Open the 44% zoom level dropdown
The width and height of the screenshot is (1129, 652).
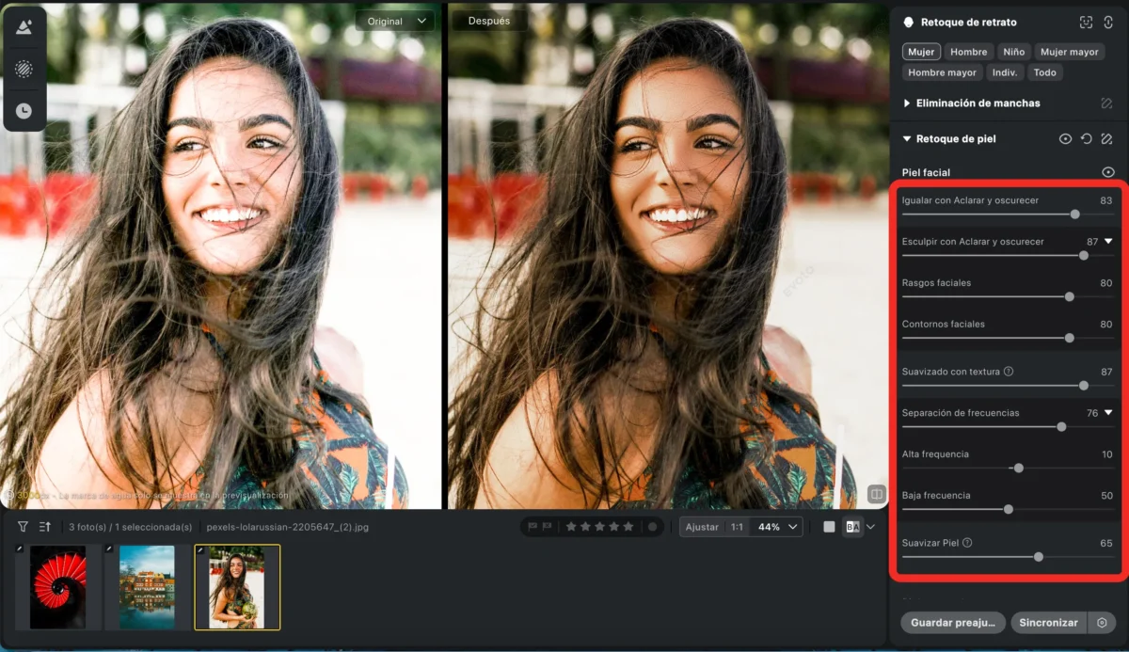click(778, 527)
